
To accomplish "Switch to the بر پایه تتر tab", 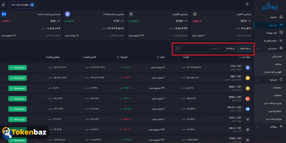I will 230,48.
